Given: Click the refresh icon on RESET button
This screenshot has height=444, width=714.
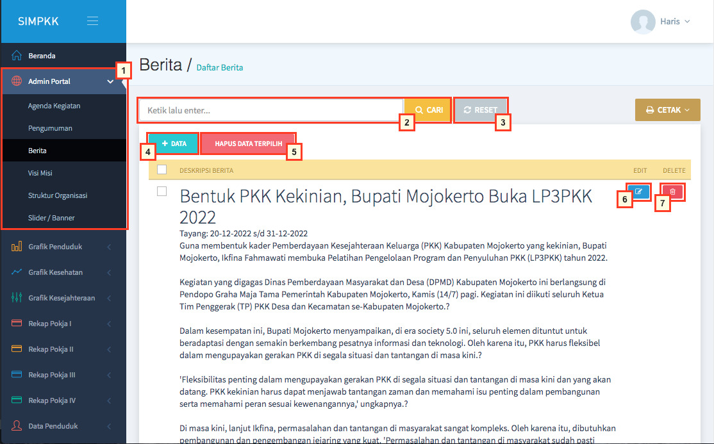Looking at the screenshot, I should (470, 109).
